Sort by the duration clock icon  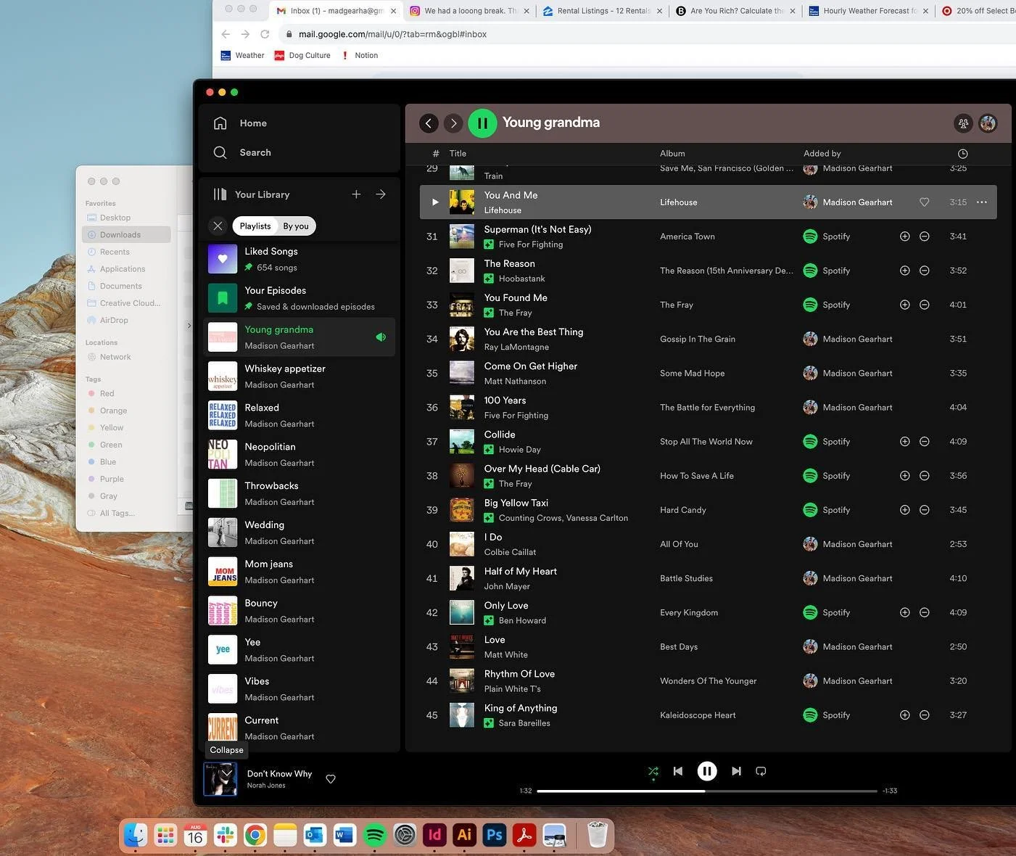(963, 154)
